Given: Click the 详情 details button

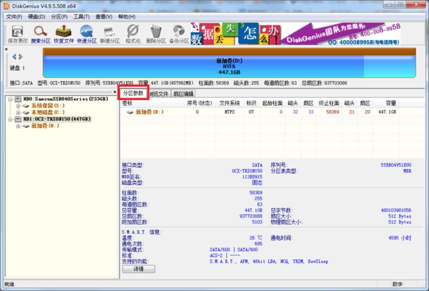Looking at the screenshot, I should [x=139, y=269].
